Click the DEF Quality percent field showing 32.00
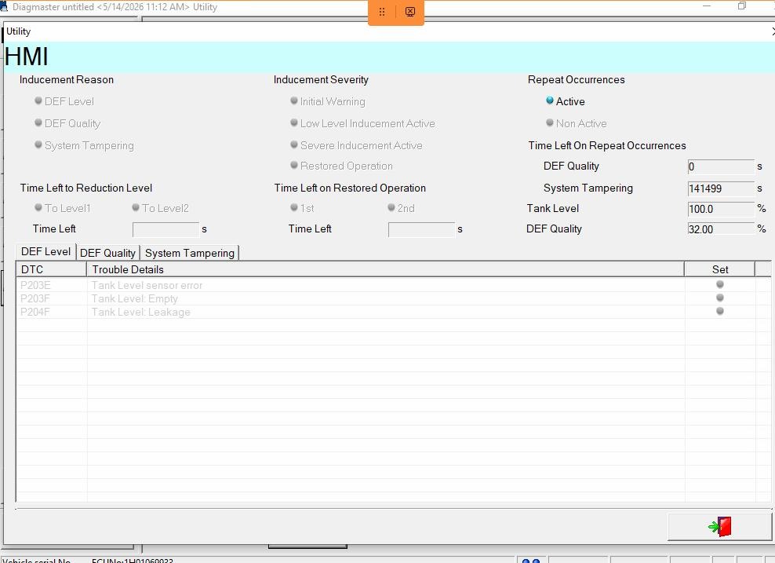 [721, 229]
